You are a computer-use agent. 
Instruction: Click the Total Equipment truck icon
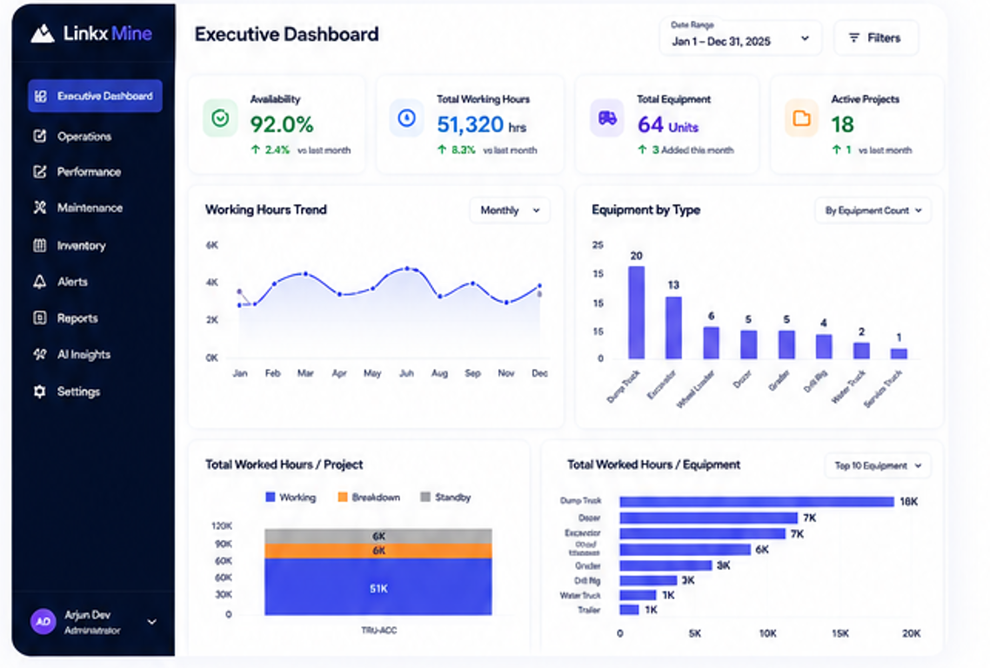point(606,117)
